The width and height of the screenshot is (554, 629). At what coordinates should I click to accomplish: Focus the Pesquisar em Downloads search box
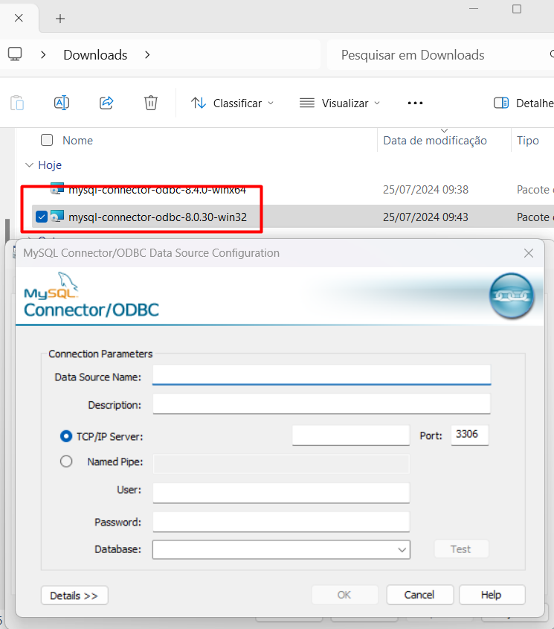click(x=441, y=55)
